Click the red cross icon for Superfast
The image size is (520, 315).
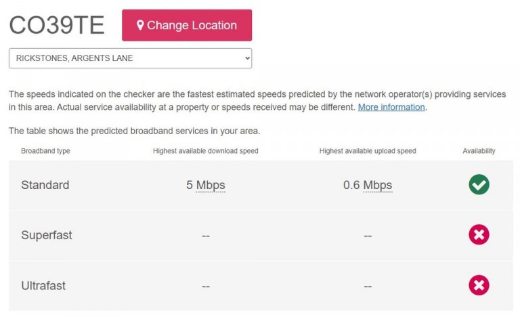pos(479,234)
